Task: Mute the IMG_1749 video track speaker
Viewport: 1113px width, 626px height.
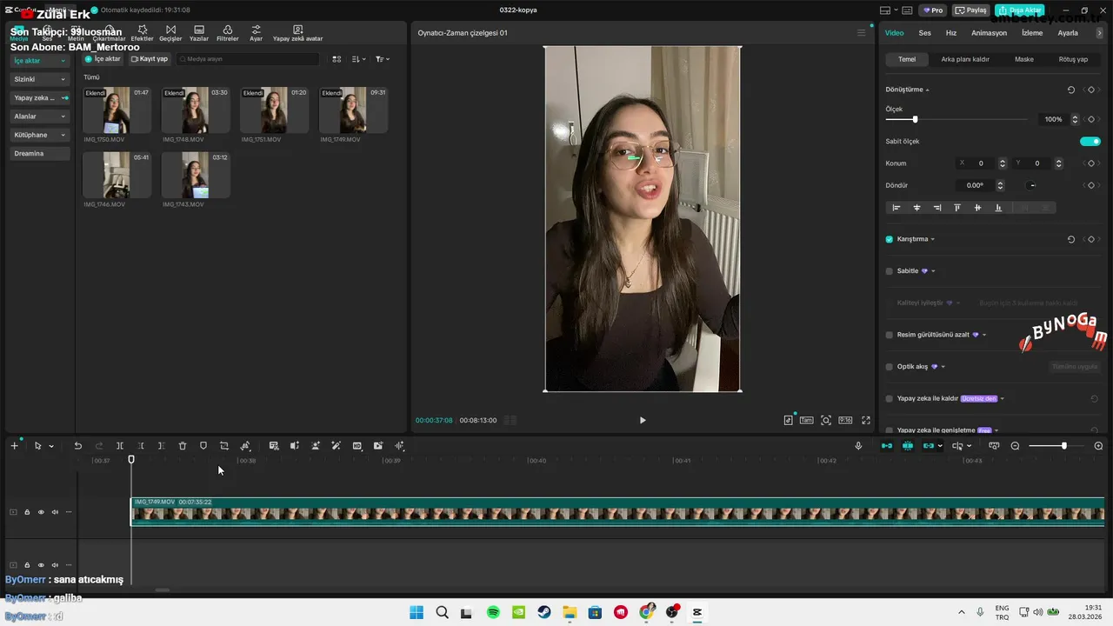Action: [x=55, y=512]
